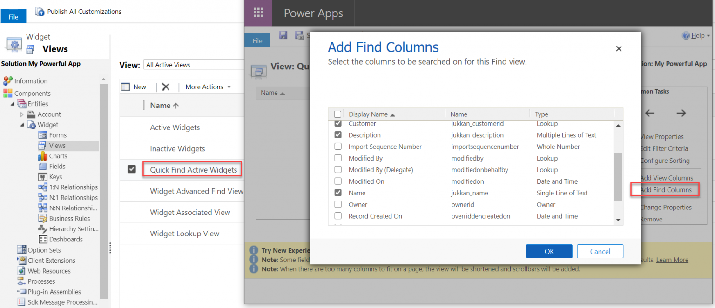Click the Components icon in solution tree
The width and height of the screenshot is (715, 308).
8,93
